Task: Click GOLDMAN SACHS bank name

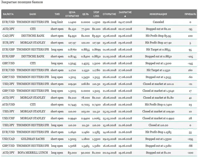Action: (x=33, y=139)
